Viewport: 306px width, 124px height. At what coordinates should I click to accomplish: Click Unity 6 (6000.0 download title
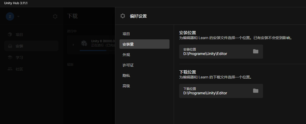pos(103,41)
